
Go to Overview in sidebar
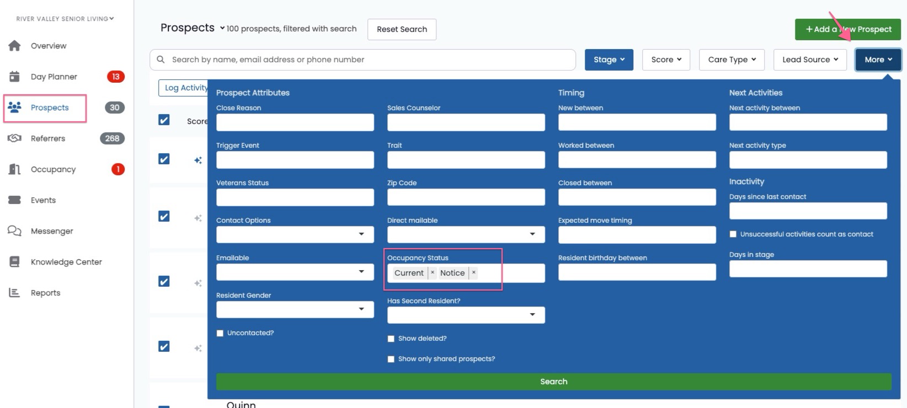(x=49, y=46)
